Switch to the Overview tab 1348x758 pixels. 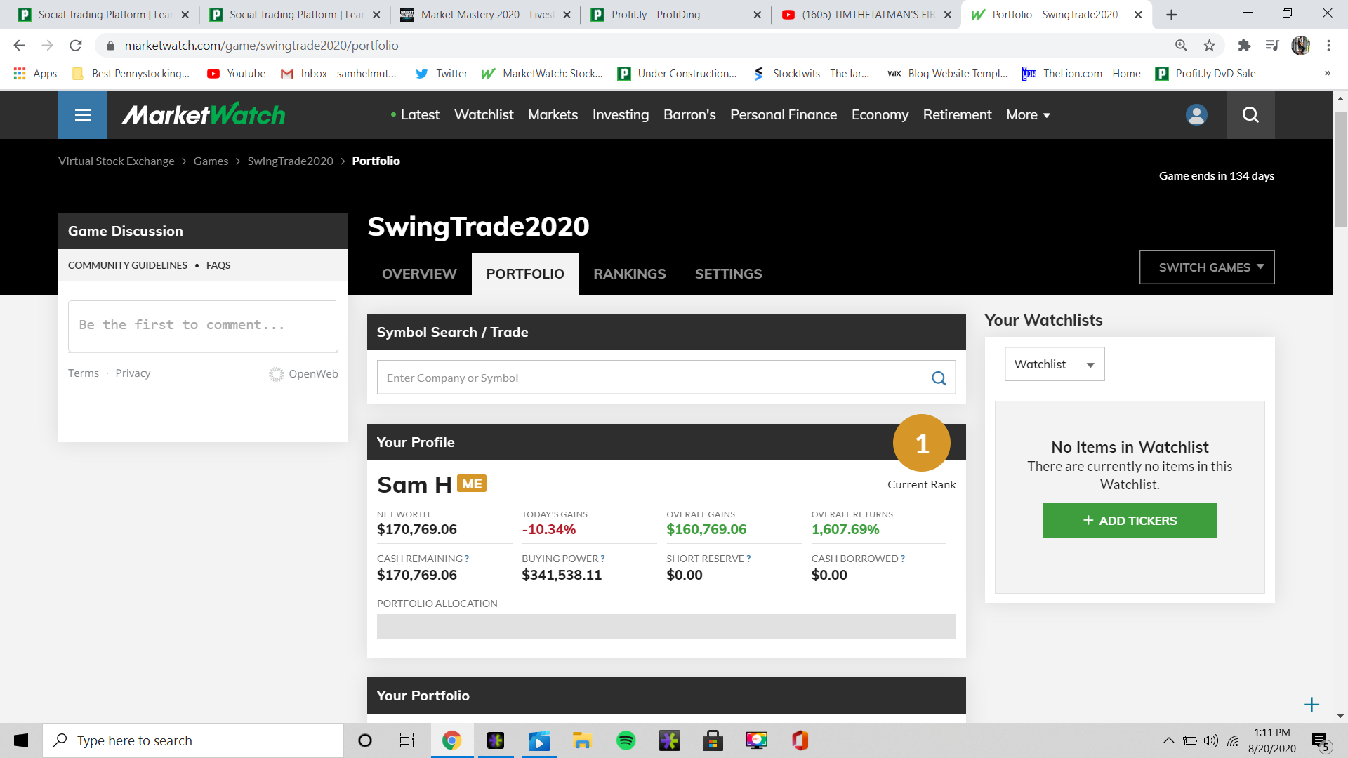419,274
